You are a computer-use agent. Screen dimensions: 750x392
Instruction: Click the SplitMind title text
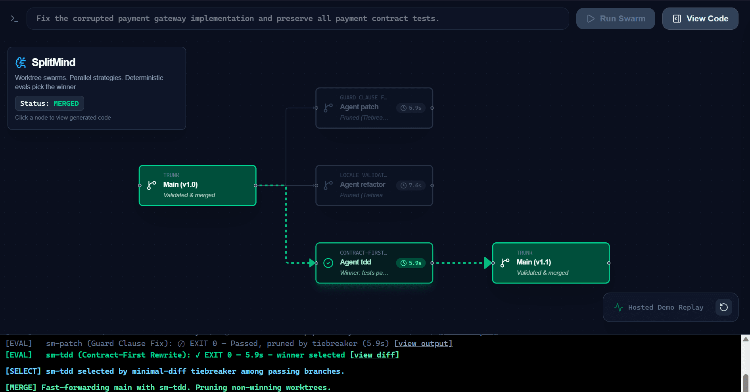(54, 63)
